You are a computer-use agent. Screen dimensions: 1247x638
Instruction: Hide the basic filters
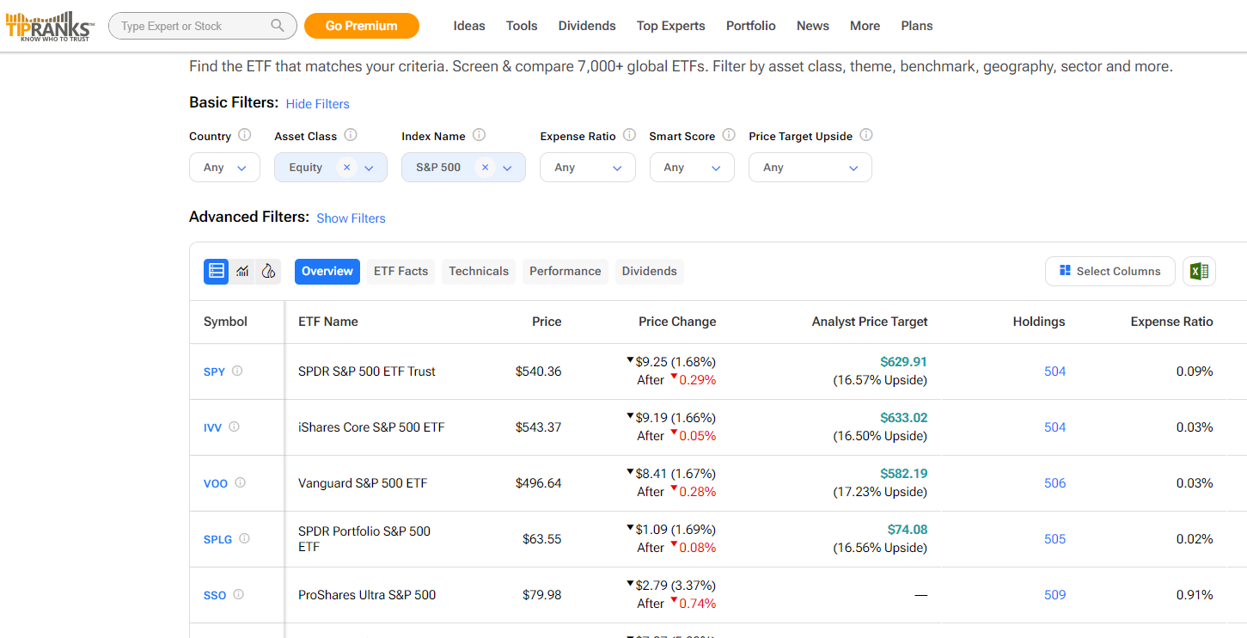click(318, 104)
